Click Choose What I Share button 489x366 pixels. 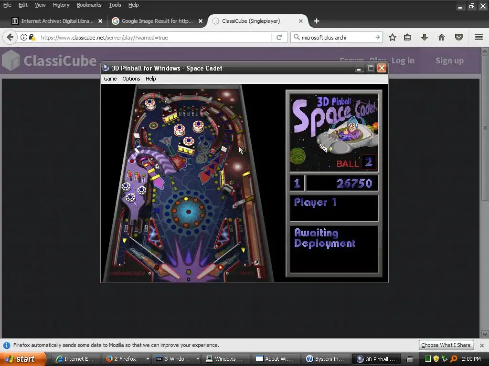coord(446,345)
